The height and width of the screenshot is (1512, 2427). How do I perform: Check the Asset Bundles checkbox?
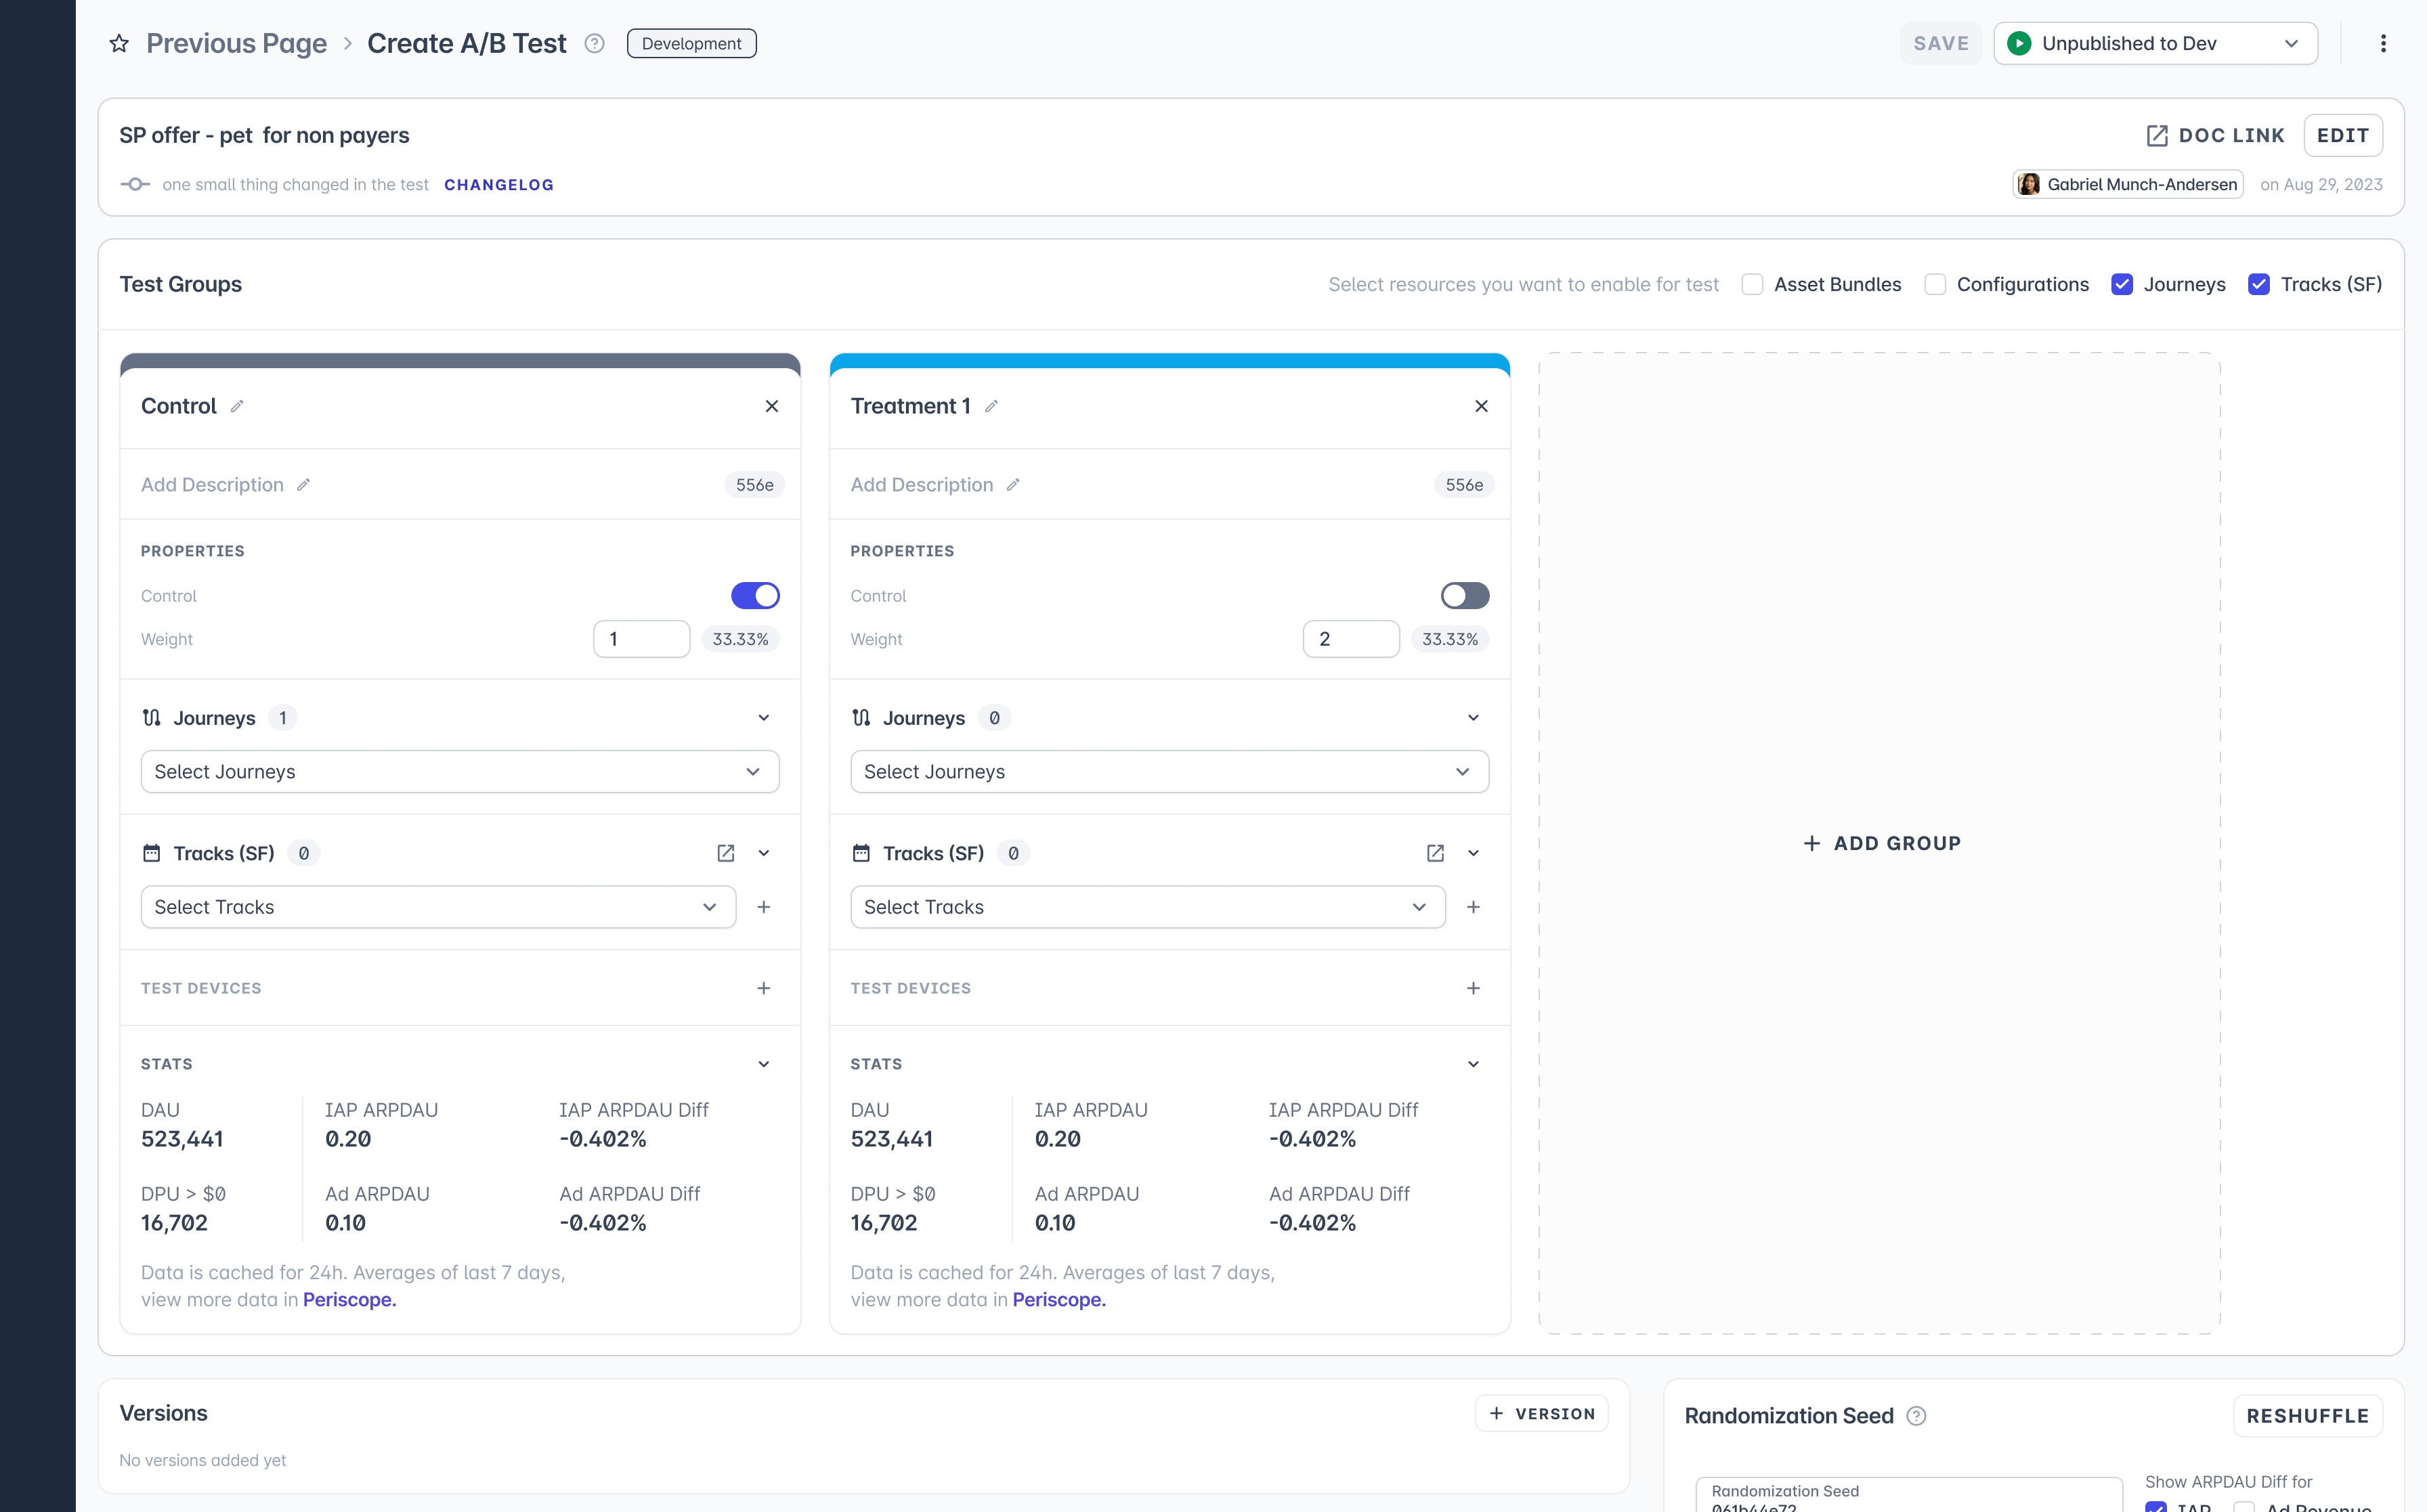[x=1752, y=285]
